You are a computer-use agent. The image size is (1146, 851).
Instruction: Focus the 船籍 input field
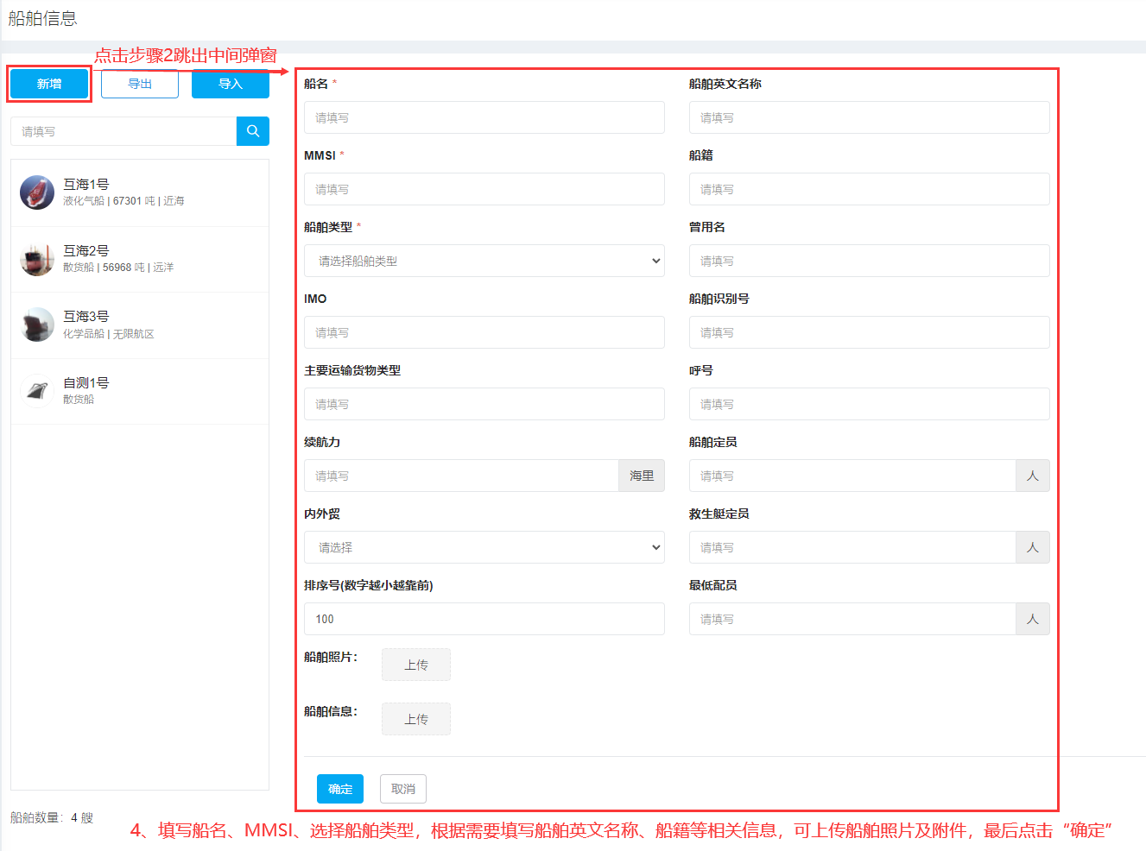tap(870, 189)
